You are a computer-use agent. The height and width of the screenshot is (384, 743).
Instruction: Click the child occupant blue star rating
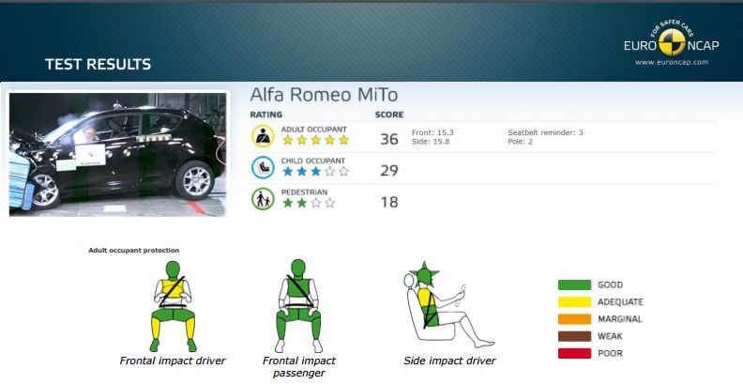click(315, 171)
